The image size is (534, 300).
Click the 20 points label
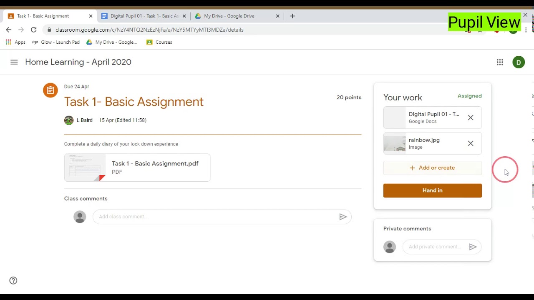pyautogui.click(x=349, y=97)
